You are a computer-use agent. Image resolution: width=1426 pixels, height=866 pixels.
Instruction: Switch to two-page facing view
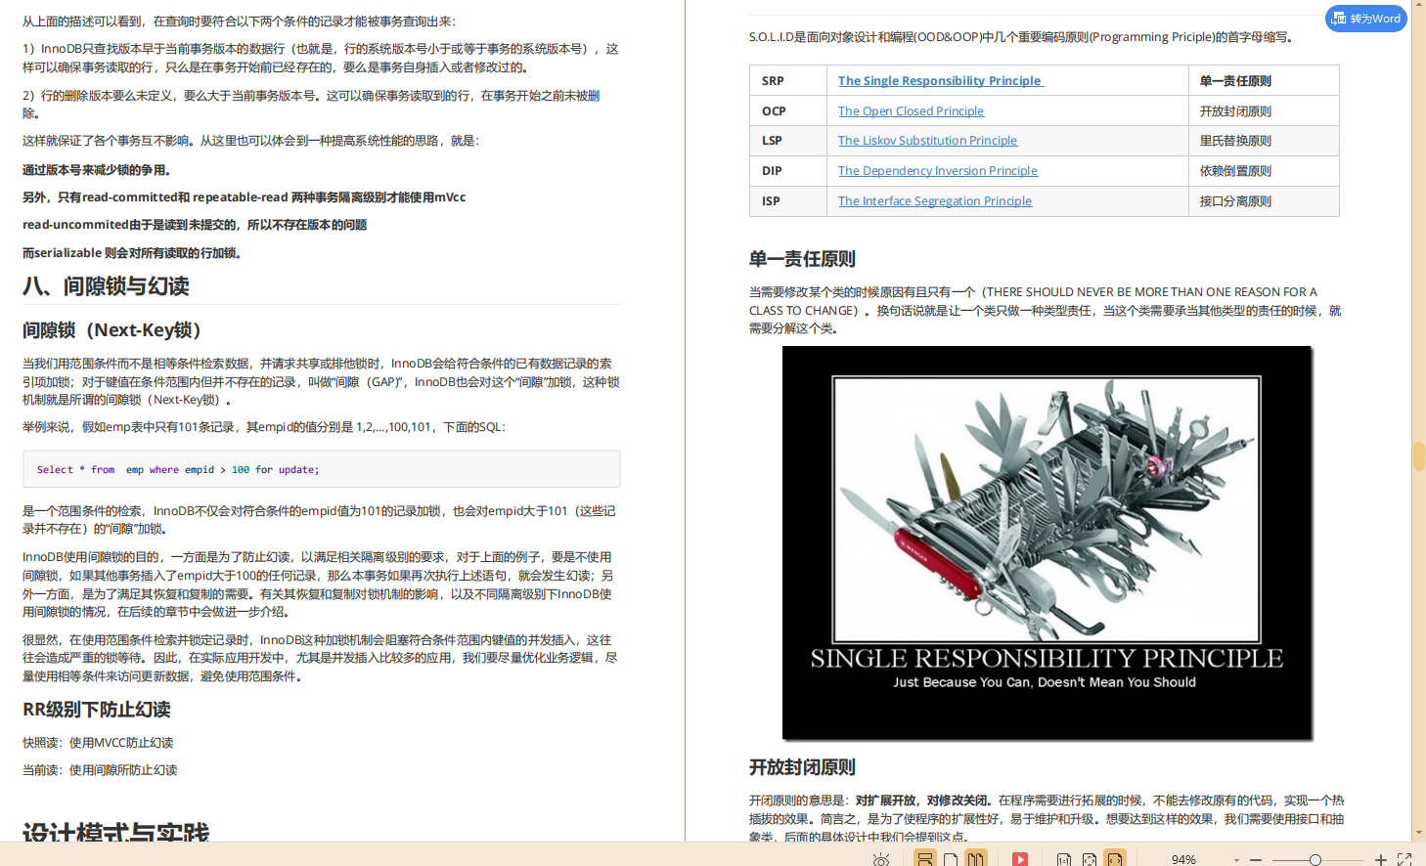pyautogui.click(x=977, y=857)
